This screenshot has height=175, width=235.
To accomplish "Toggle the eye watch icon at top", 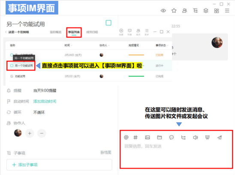I will [x=163, y=11].
